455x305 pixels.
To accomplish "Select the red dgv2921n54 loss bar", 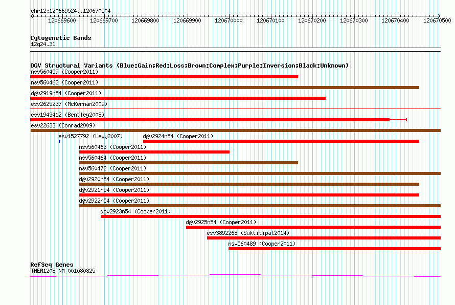I will click(x=249, y=195).
